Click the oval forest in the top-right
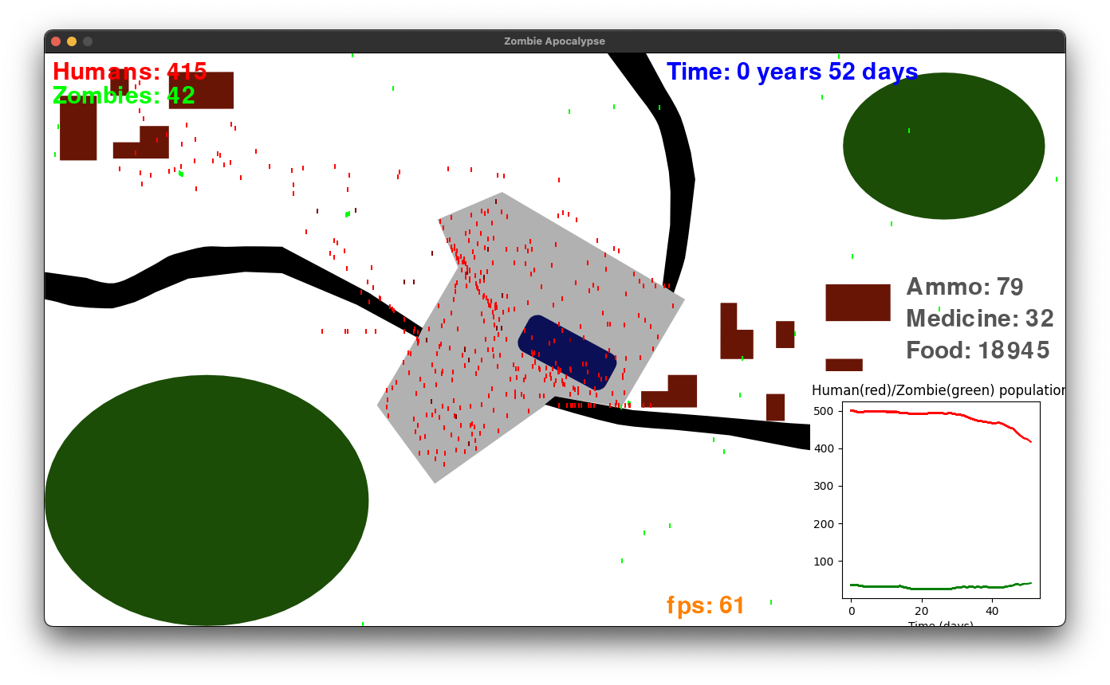This screenshot has width=1110, height=685. click(x=944, y=146)
